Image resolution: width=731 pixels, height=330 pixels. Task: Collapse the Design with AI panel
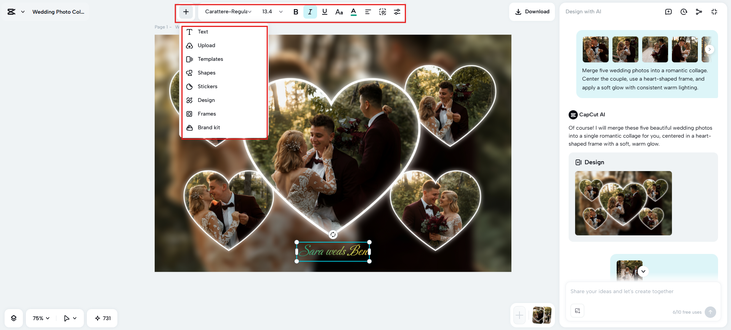pos(714,12)
